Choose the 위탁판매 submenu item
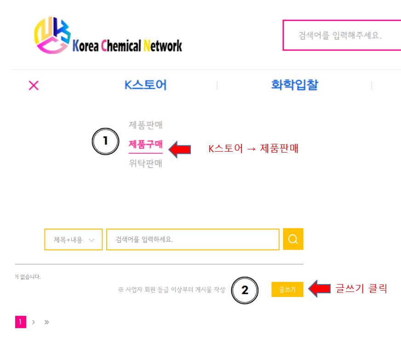The width and height of the screenshot is (401, 342). [x=145, y=163]
